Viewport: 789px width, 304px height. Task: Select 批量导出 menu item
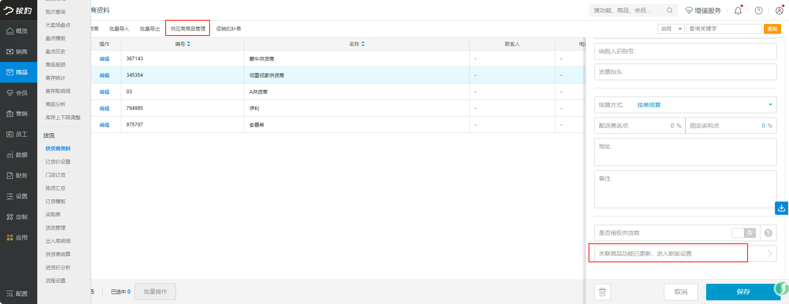[x=150, y=28]
